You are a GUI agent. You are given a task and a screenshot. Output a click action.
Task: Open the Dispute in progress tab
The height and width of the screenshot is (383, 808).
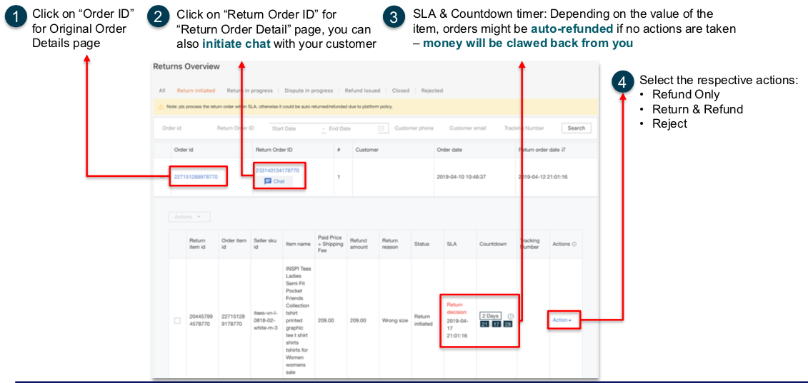coord(309,91)
